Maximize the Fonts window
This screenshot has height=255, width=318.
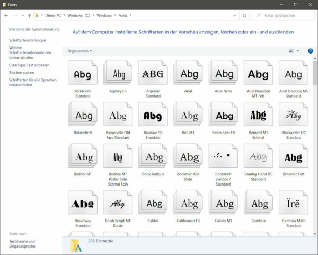pos(296,5)
